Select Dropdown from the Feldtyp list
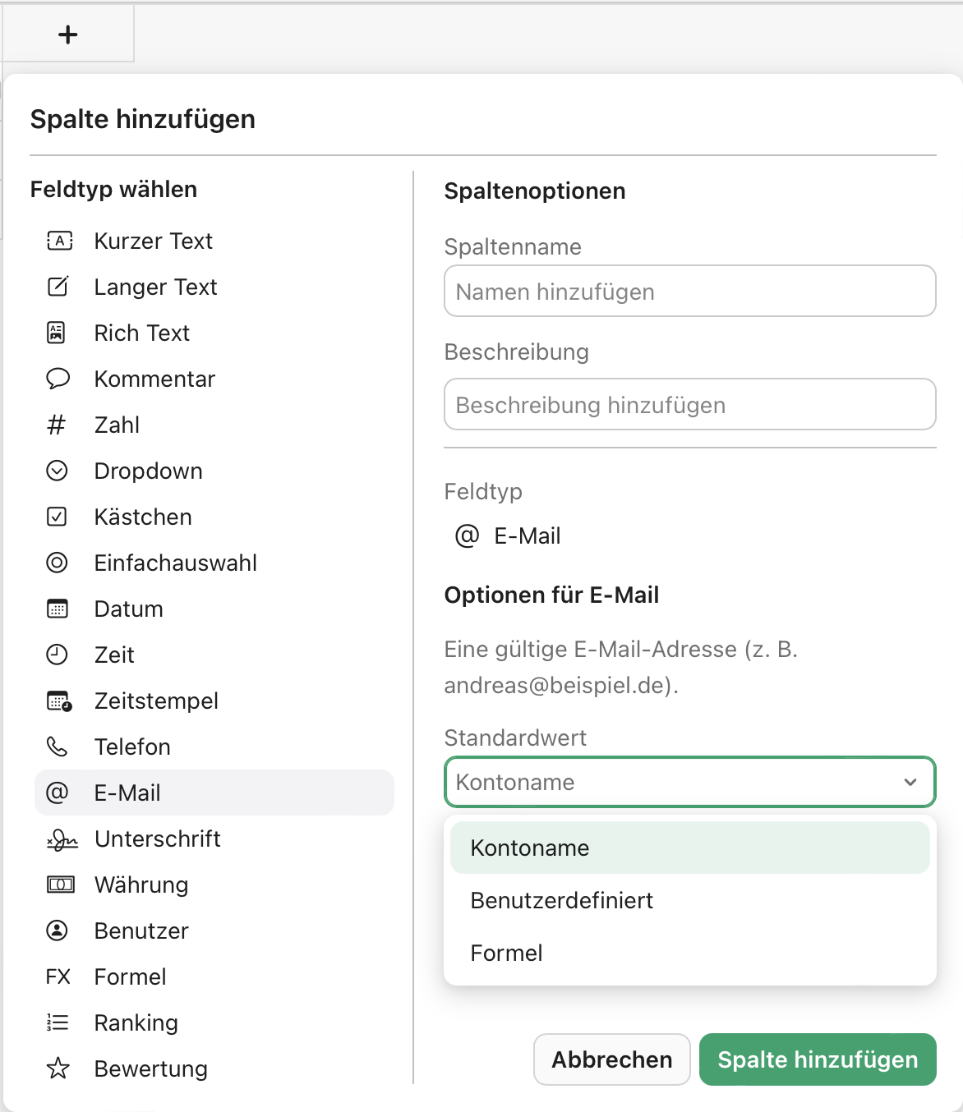This screenshot has width=963, height=1112. 148,471
